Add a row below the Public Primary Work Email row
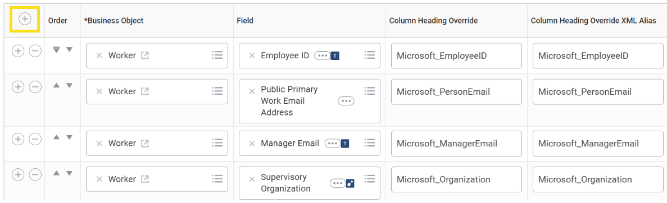 17,87
